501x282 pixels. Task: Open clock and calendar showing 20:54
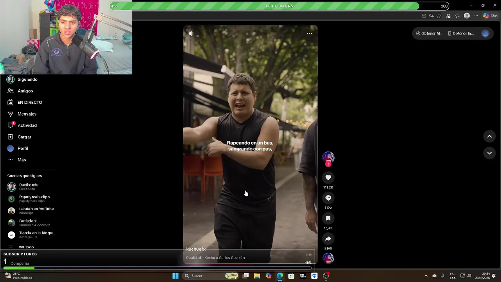point(482,276)
